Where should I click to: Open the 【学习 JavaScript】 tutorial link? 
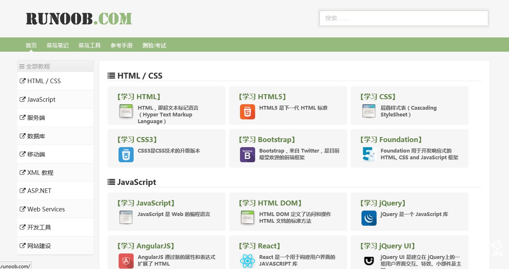pyautogui.click(x=145, y=203)
